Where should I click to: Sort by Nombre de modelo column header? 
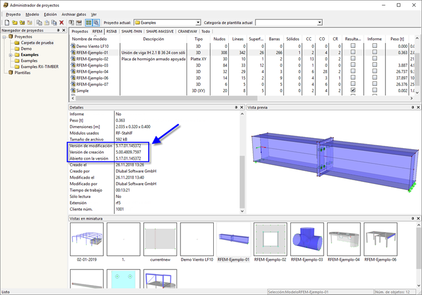click(x=94, y=39)
